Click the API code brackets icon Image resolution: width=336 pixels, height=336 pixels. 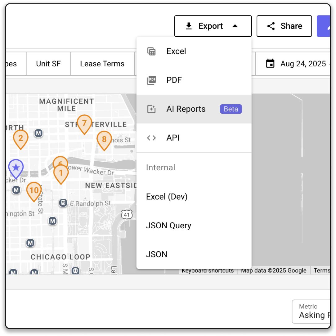pos(151,138)
